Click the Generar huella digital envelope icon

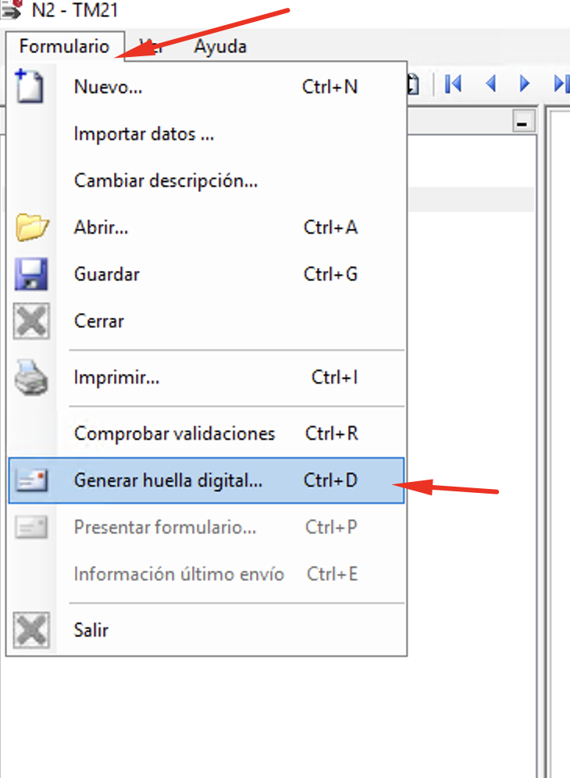click(31, 480)
